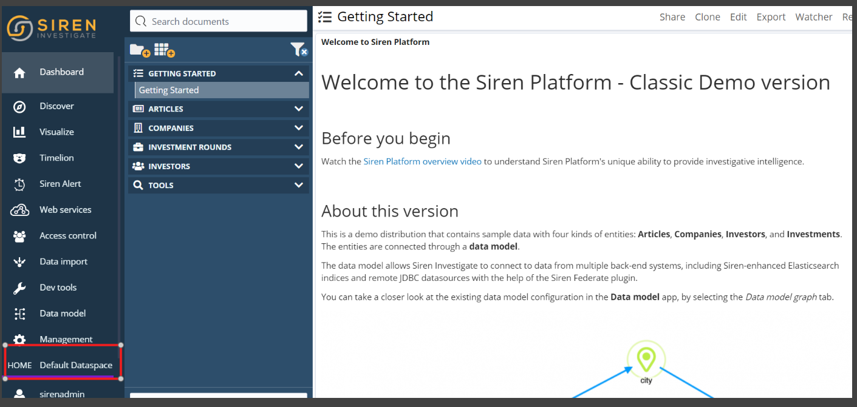Click the search magnifier icon

pyautogui.click(x=141, y=21)
